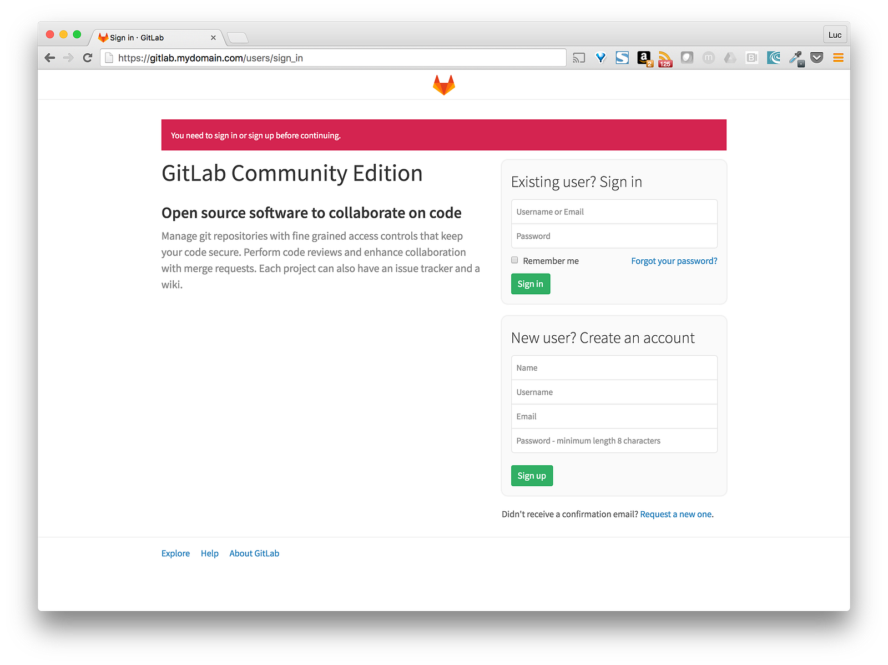
Task: Click the gray square speech-bubble extension icon
Action: [x=687, y=57]
